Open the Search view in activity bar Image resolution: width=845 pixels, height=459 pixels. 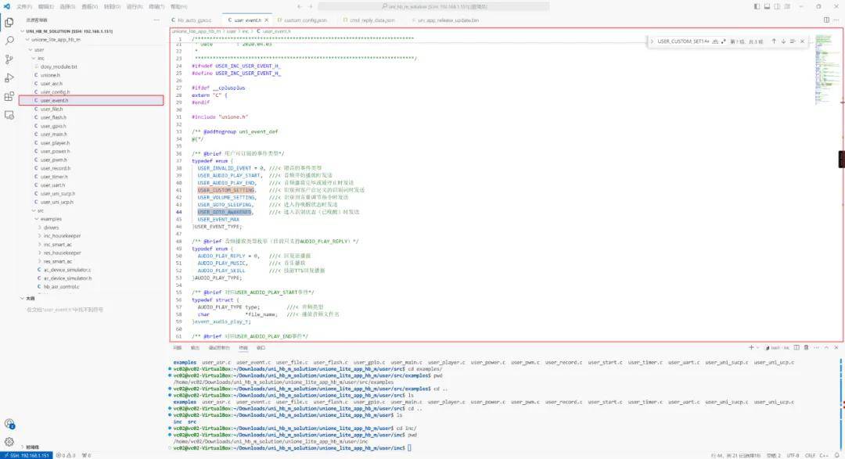point(9,41)
